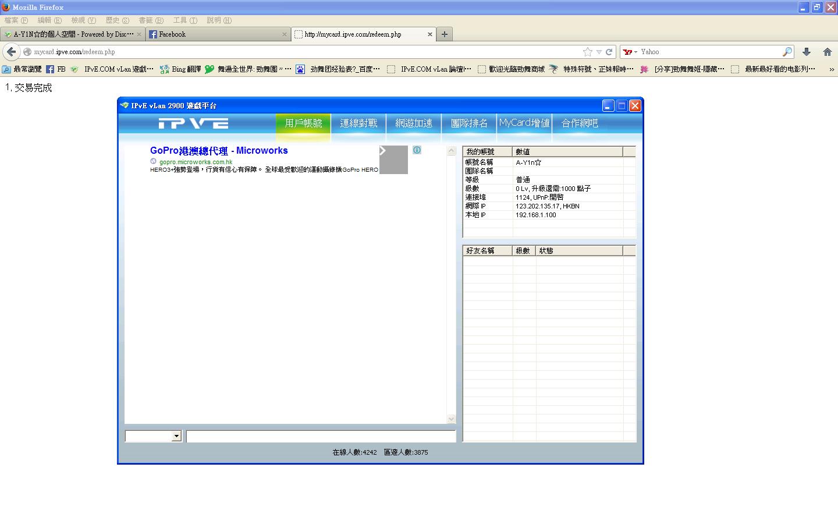Open the GoPro港澳總代理 Microworks ad link

coord(219,150)
